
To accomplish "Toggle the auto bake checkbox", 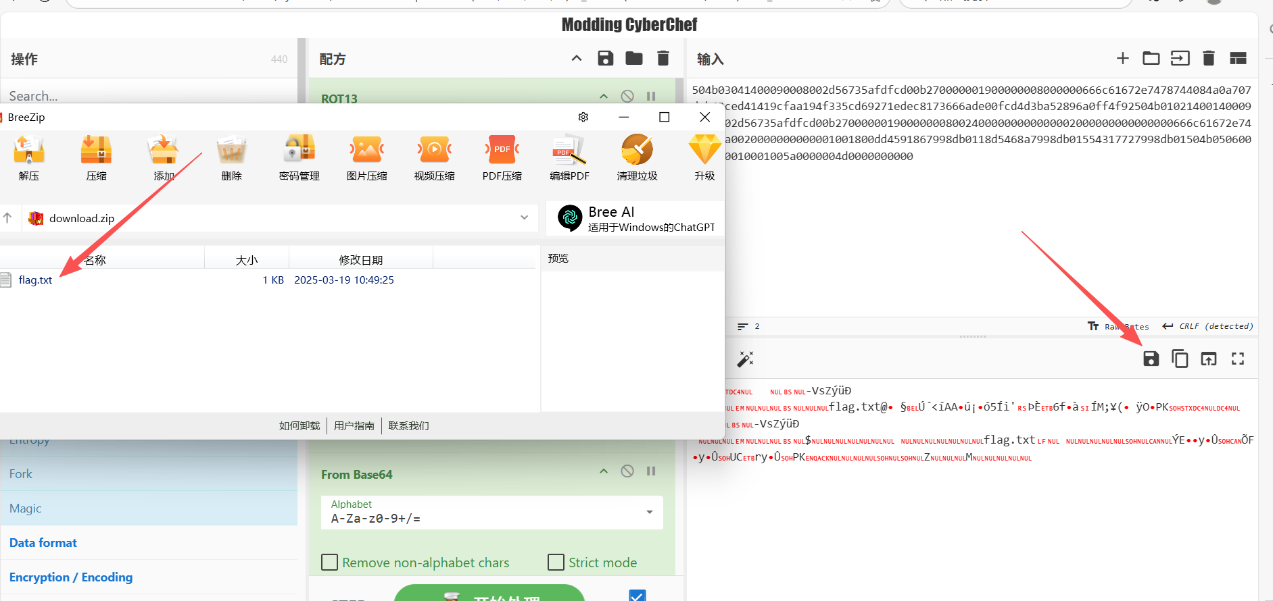I will click(637, 596).
